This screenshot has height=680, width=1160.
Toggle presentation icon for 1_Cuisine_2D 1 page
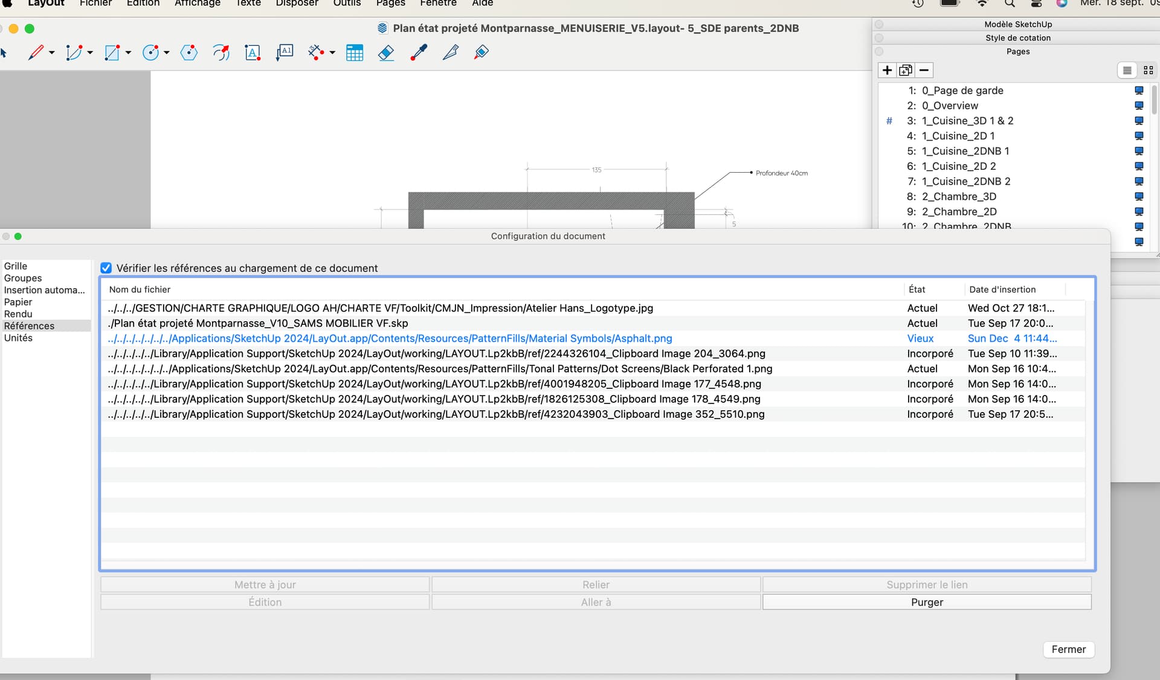click(x=1139, y=136)
